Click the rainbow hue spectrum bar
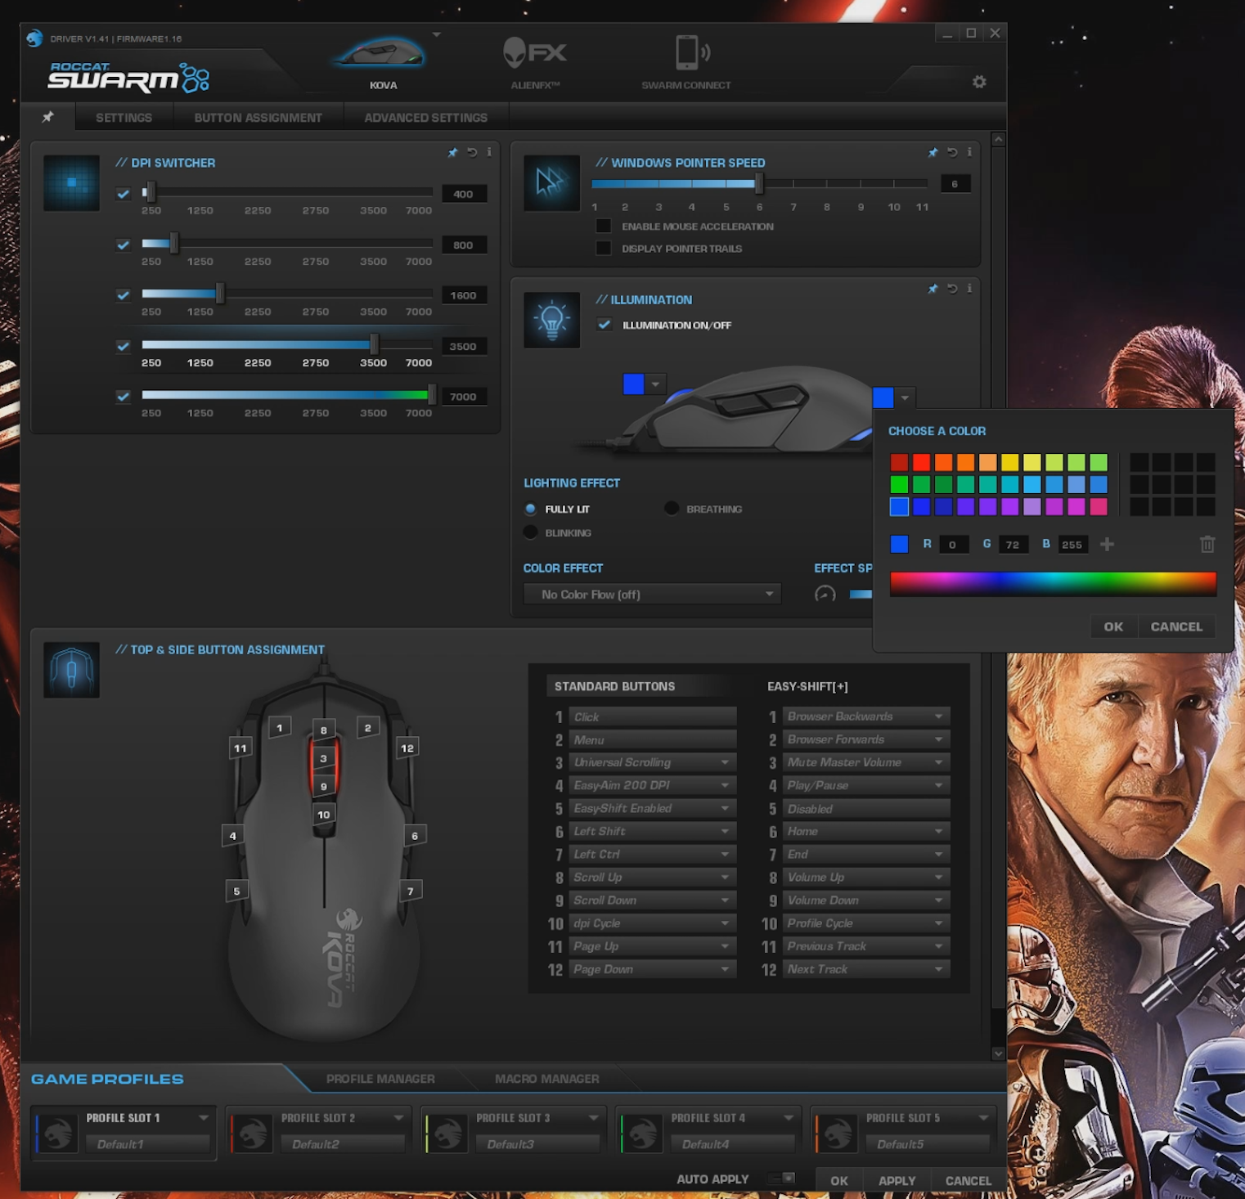The height and width of the screenshot is (1199, 1245). pyautogui.click(x=1053, y=583)
